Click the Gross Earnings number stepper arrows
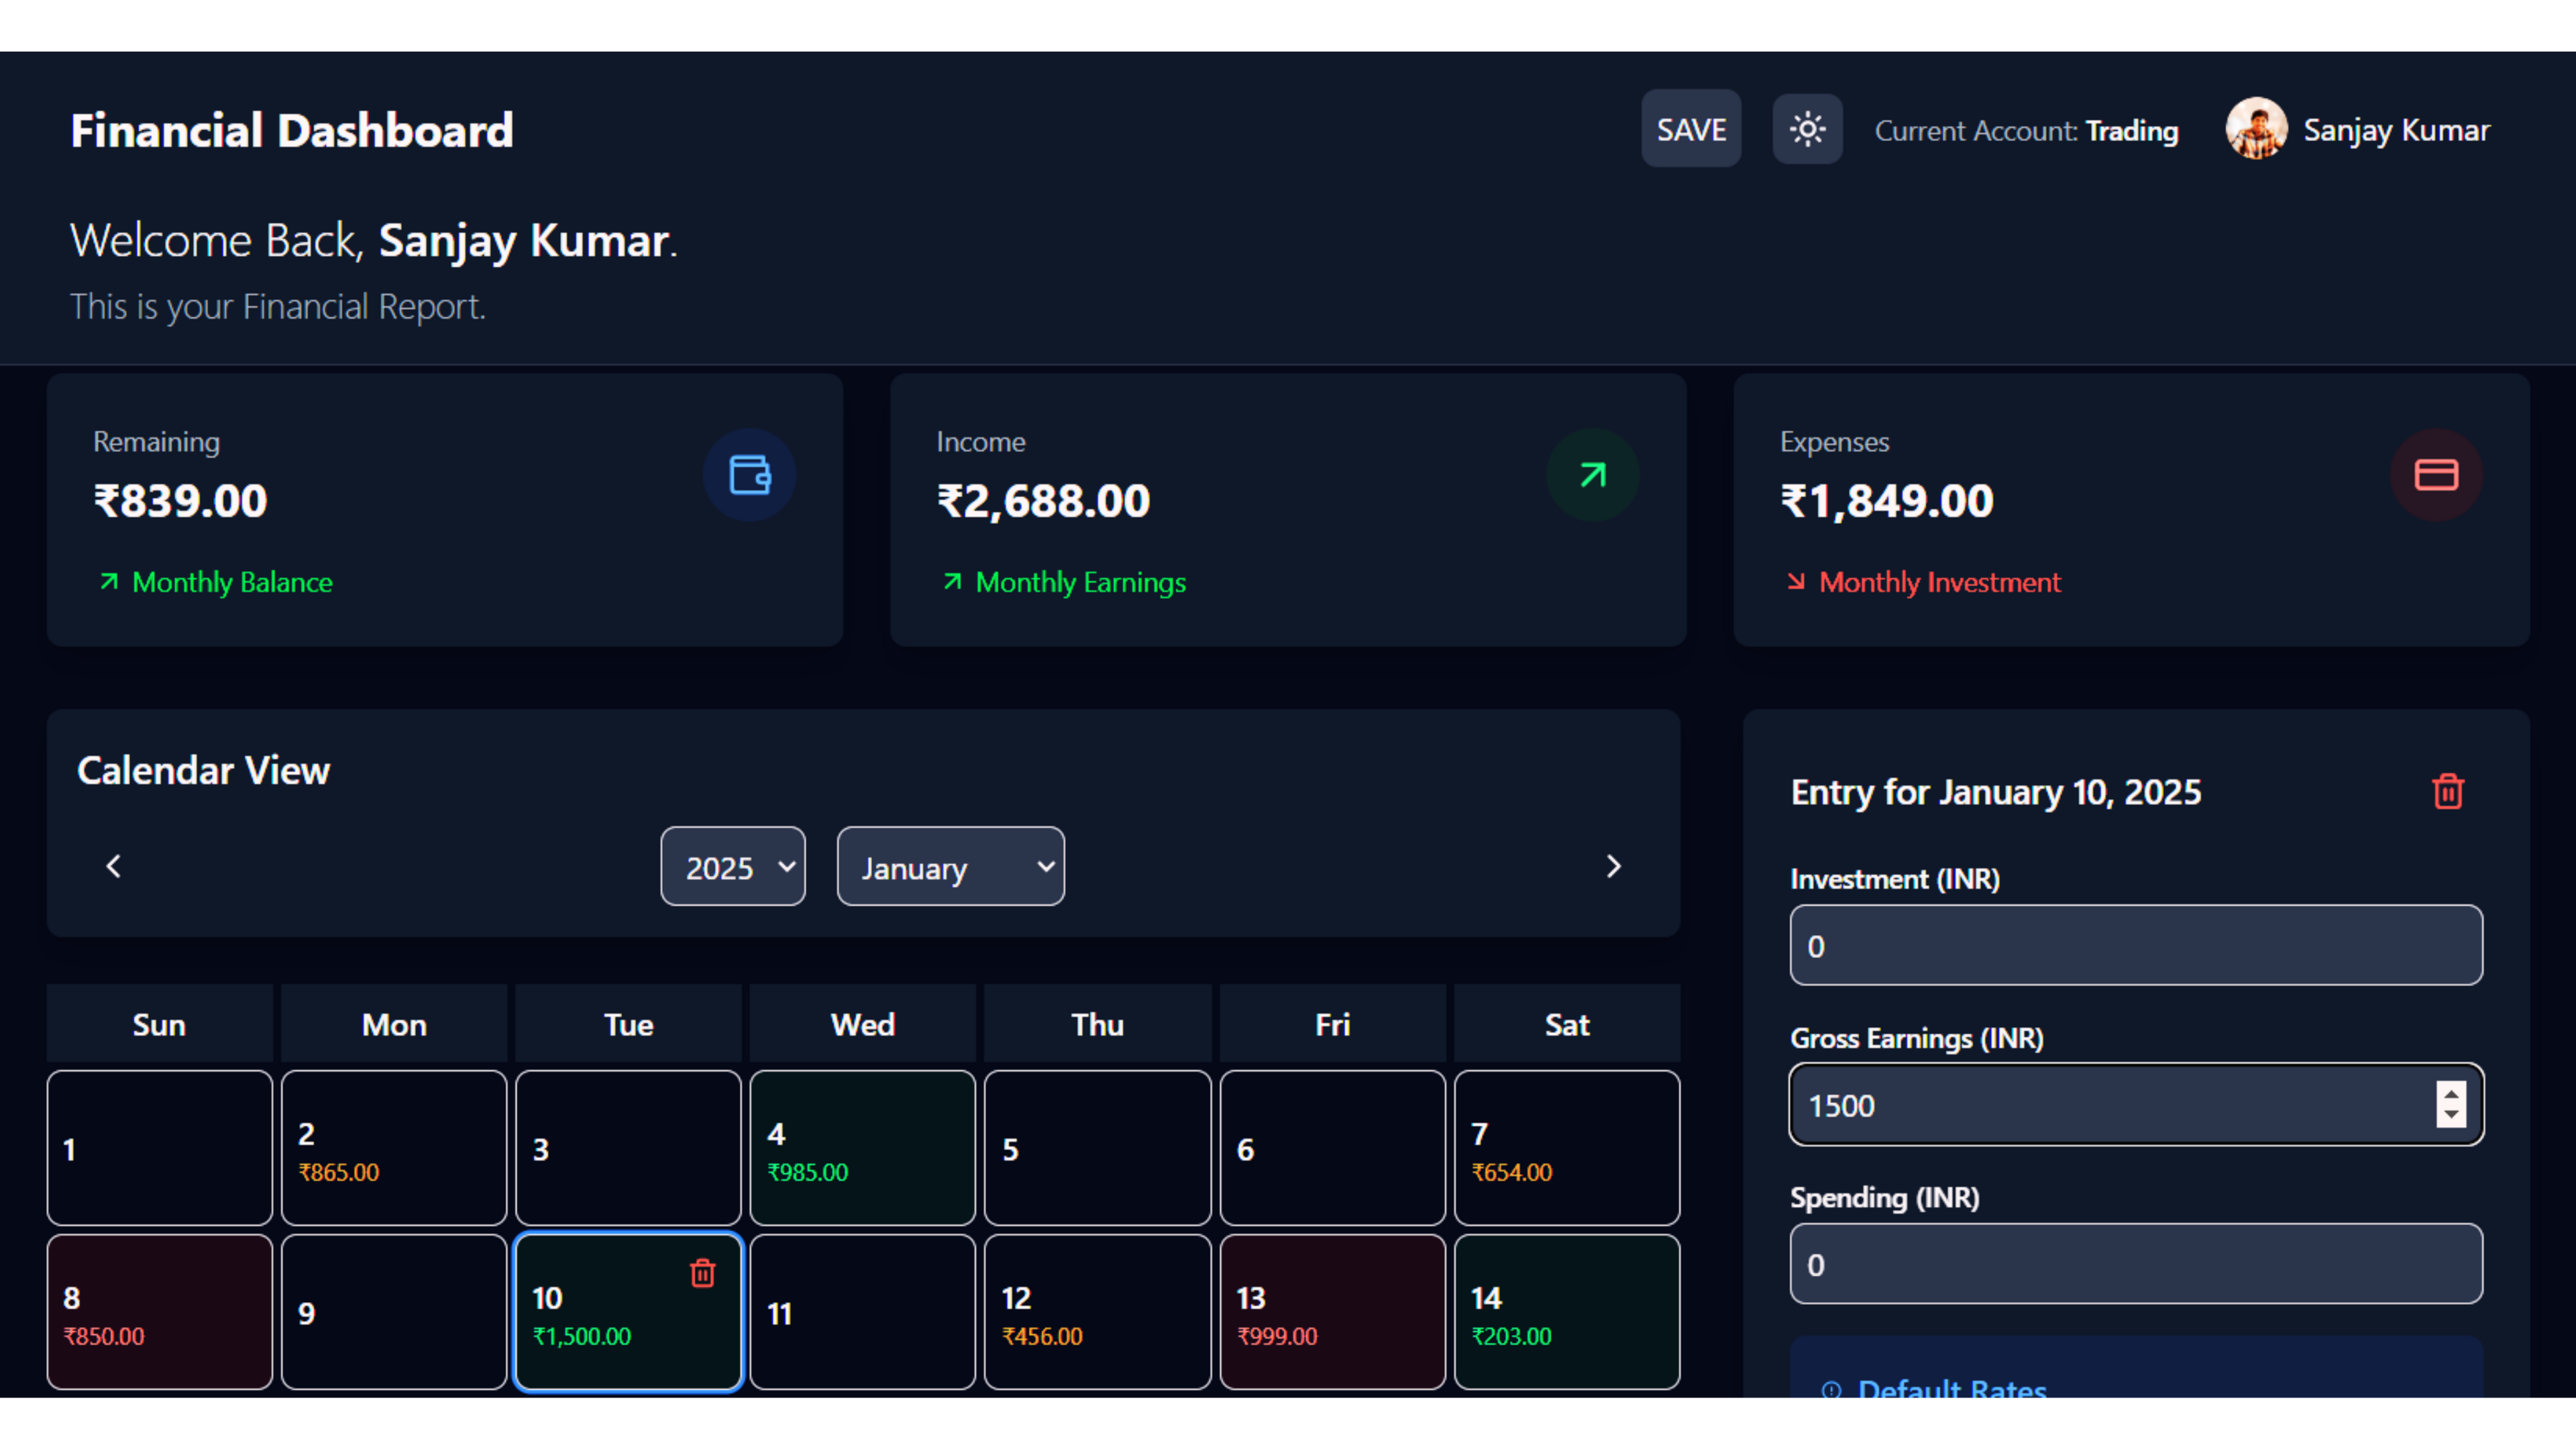Viewport: 2576px width, 1449px height. point(2451,1104)
